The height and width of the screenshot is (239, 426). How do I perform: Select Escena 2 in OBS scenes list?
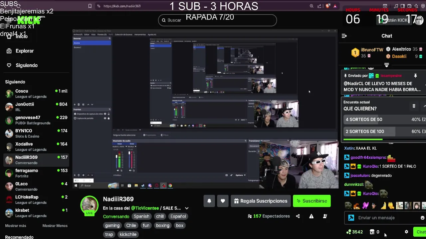(92, 47)
